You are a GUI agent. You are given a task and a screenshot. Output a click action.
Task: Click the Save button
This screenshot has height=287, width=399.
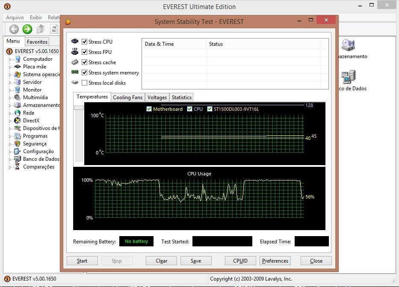pos(196,261)
